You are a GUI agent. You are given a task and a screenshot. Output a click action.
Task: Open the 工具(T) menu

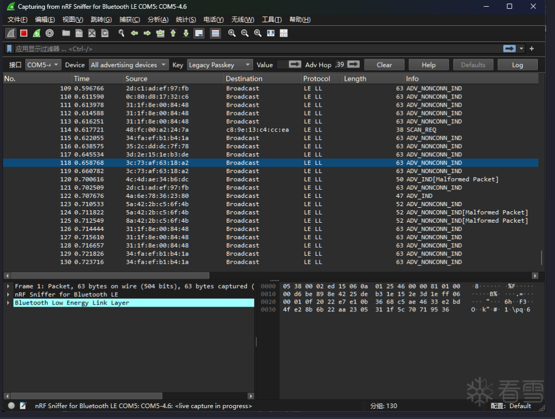271,20
